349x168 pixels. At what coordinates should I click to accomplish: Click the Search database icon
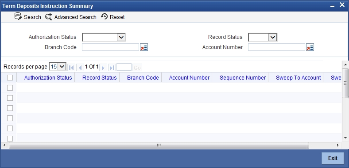18,16
